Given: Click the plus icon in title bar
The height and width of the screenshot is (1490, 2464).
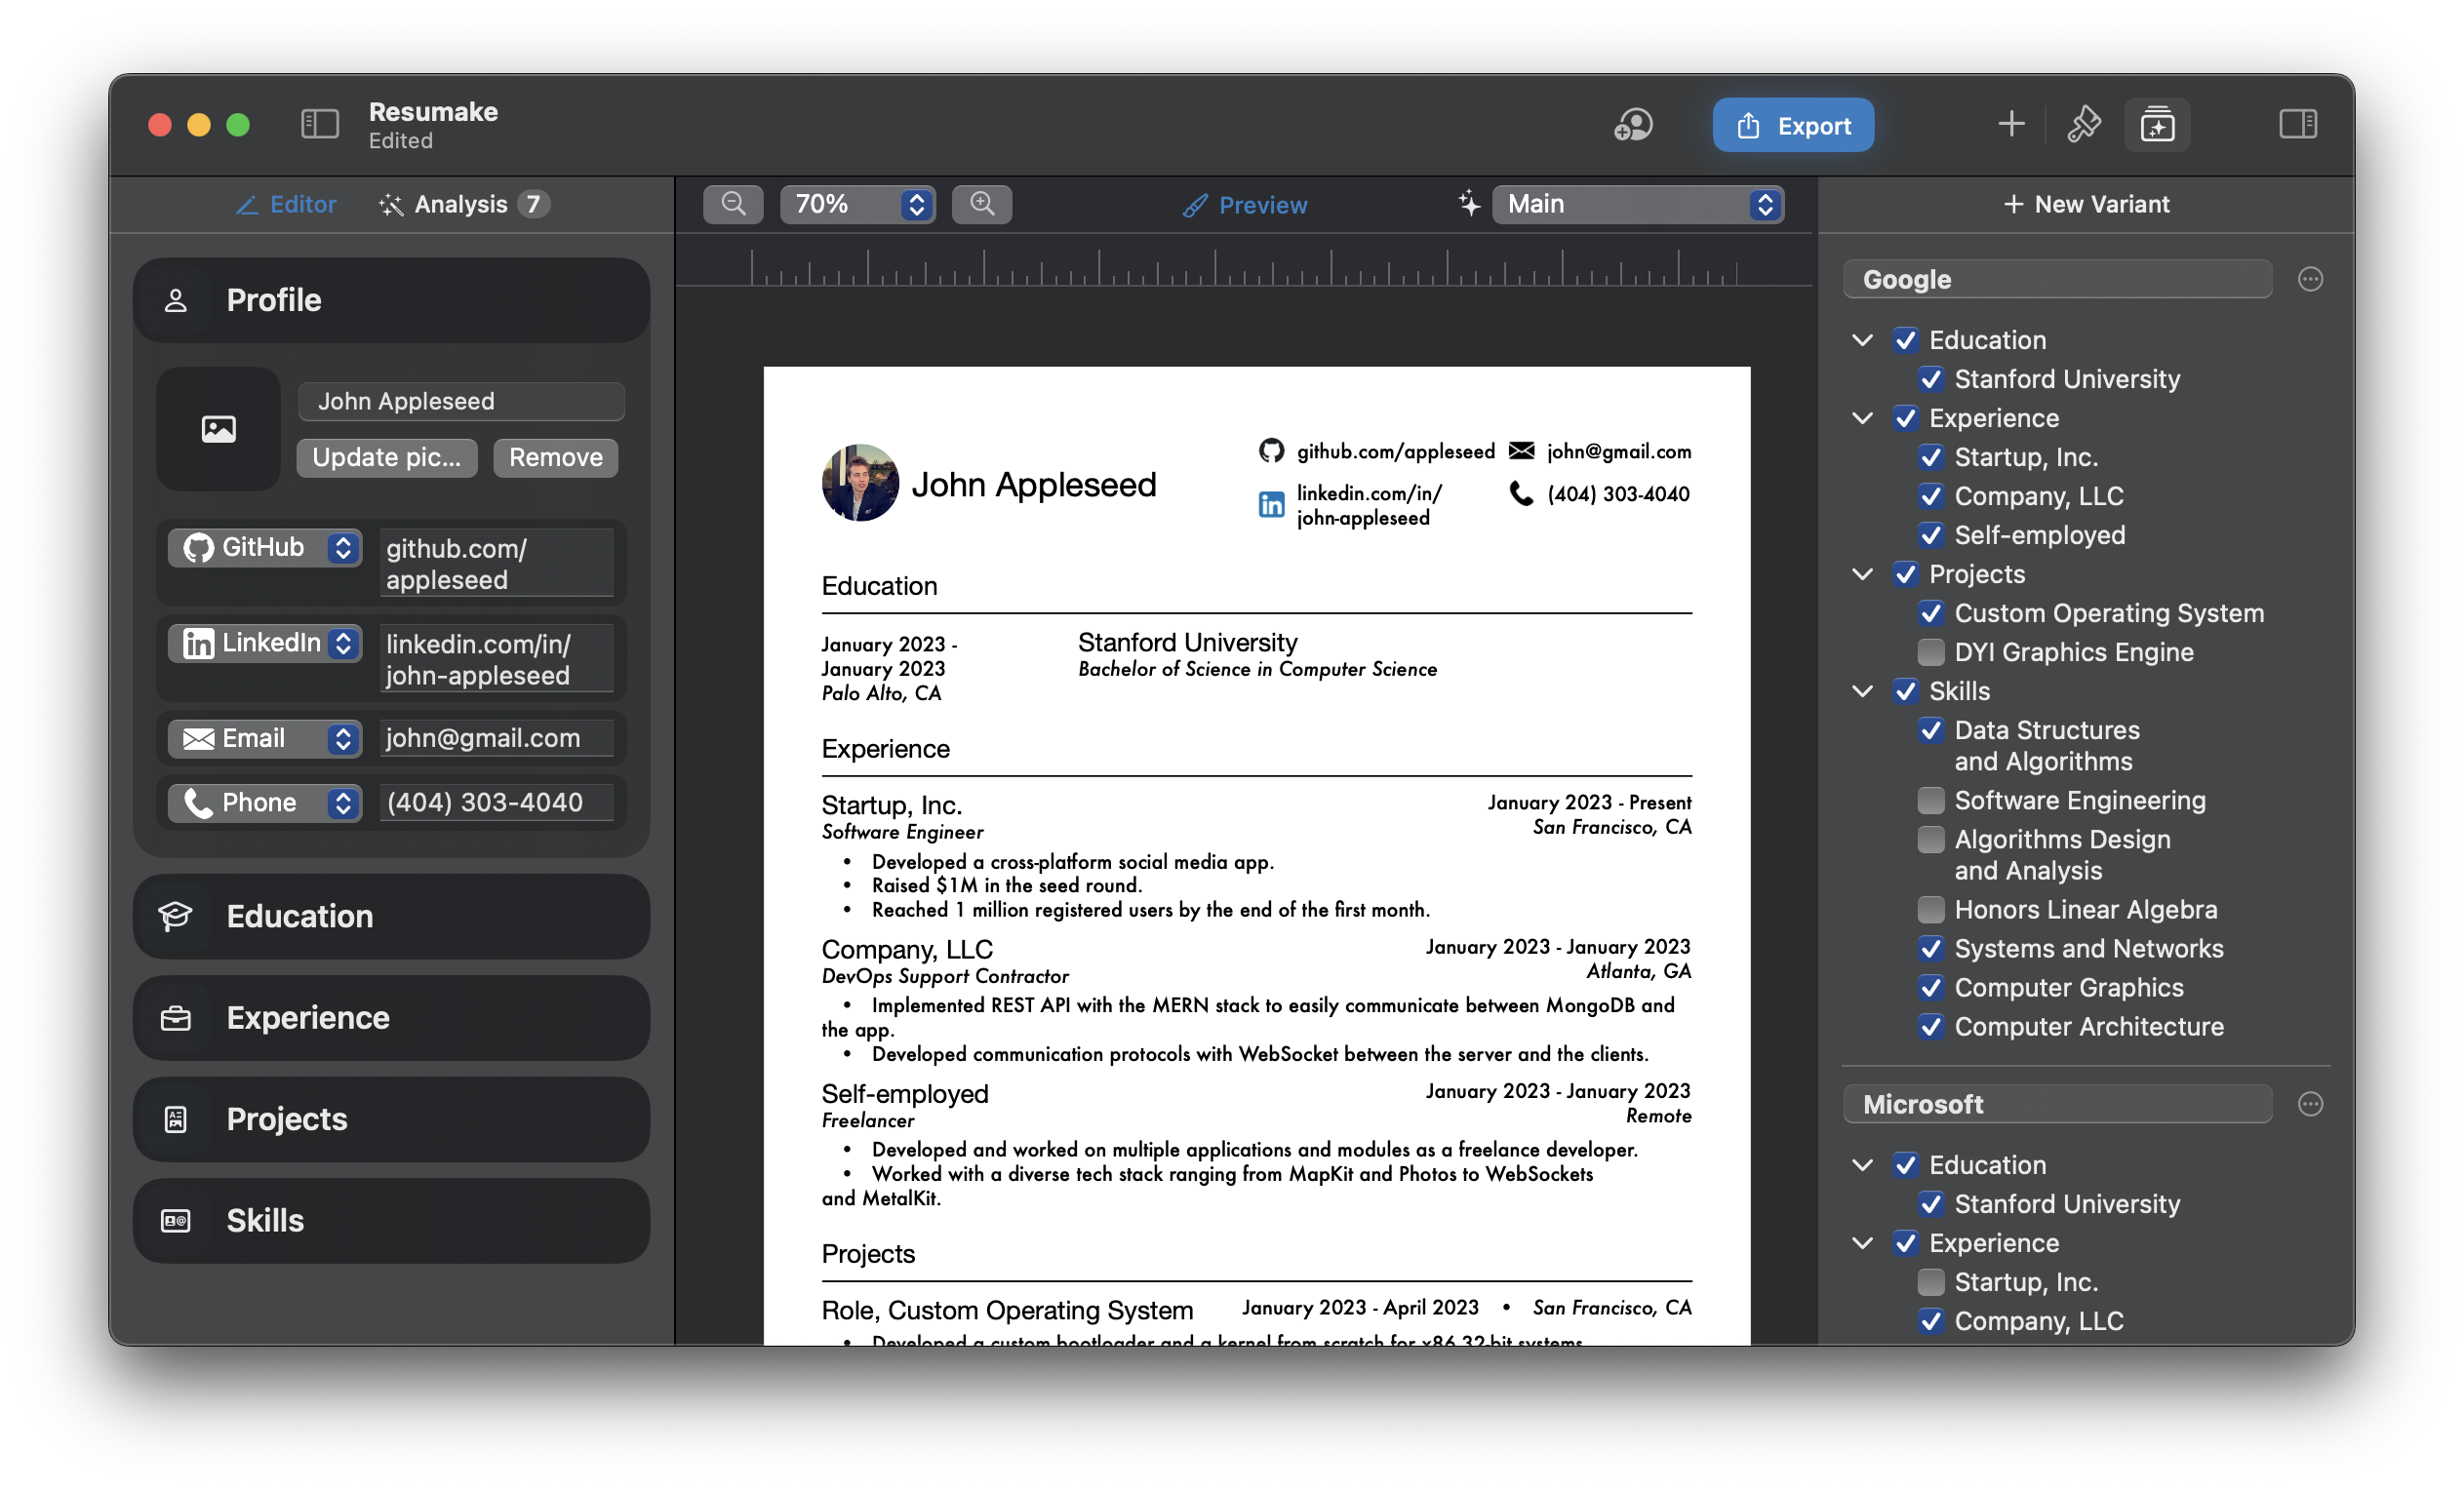Looking at the screenshot, I should point(2011,125).
